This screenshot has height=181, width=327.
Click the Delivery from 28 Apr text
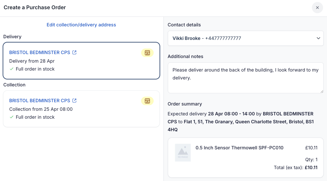point(32,61)
